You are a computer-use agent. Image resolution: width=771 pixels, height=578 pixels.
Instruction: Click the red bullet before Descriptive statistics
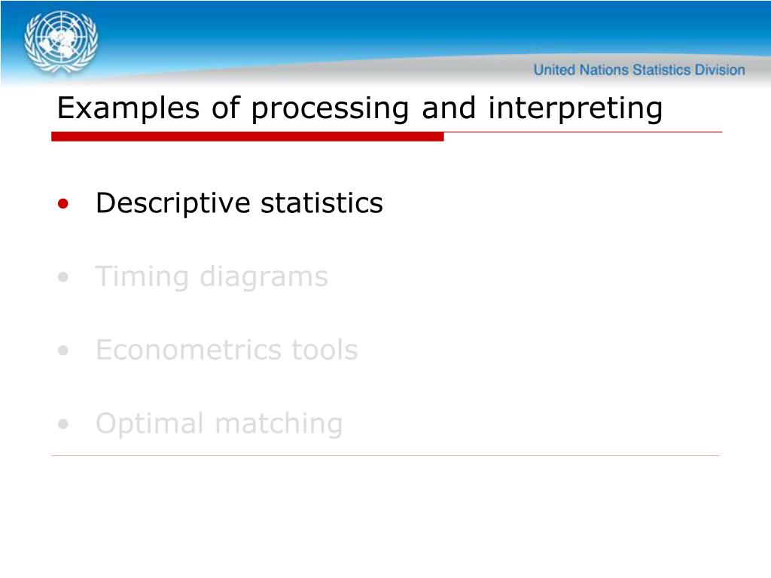click(x=63, y=203)
